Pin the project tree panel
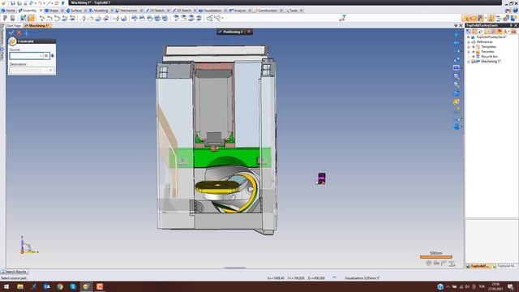This screenshot has width=519, height=292. click(x=511, y=25)
